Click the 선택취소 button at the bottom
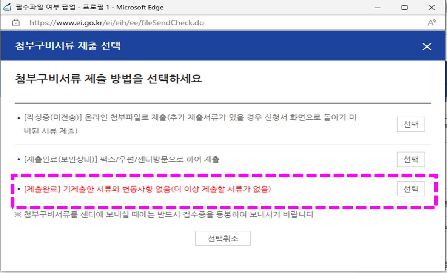This screenshot has width=447, height=273. point(223,238)
